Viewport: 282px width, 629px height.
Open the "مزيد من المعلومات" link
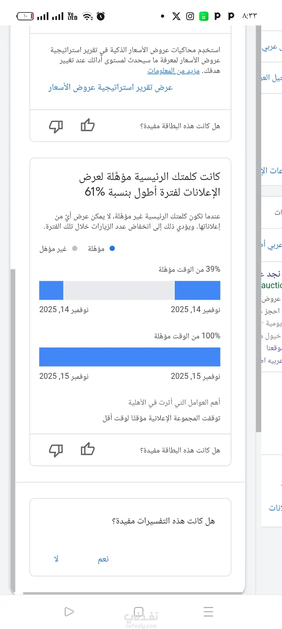(174, 71)
